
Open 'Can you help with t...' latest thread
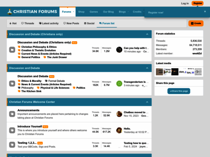(x=136, y=48)
